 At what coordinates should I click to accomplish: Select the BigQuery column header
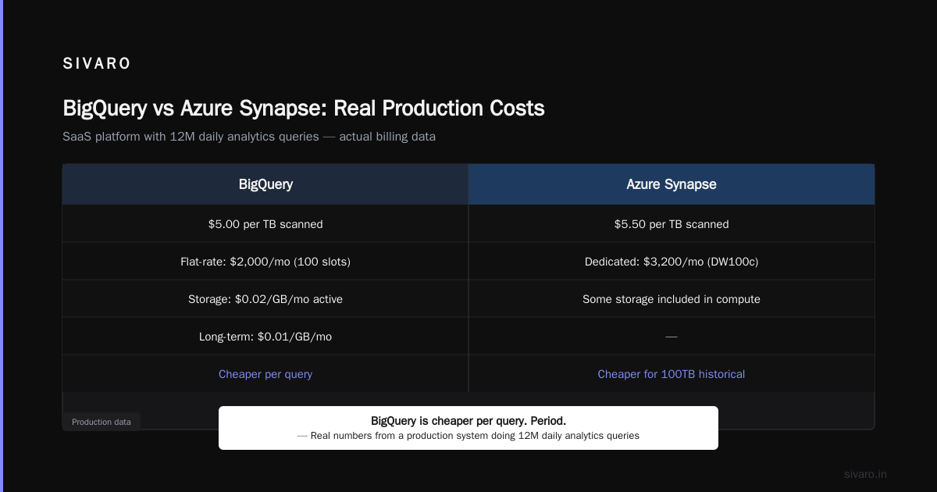point(265,184)
